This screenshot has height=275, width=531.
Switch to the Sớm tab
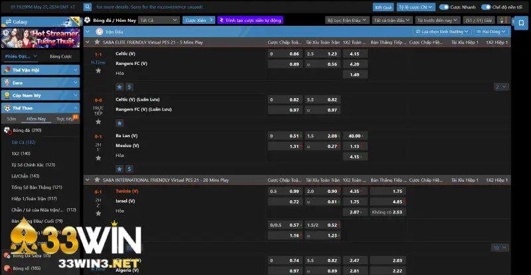(x=11, y=119)
